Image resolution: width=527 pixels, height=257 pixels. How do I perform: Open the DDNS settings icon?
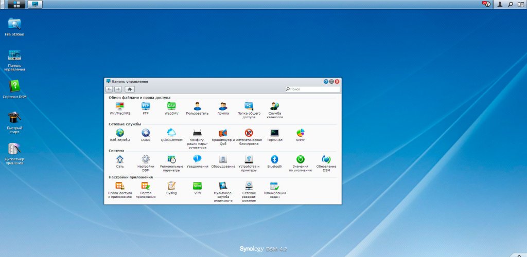(146, 133)
